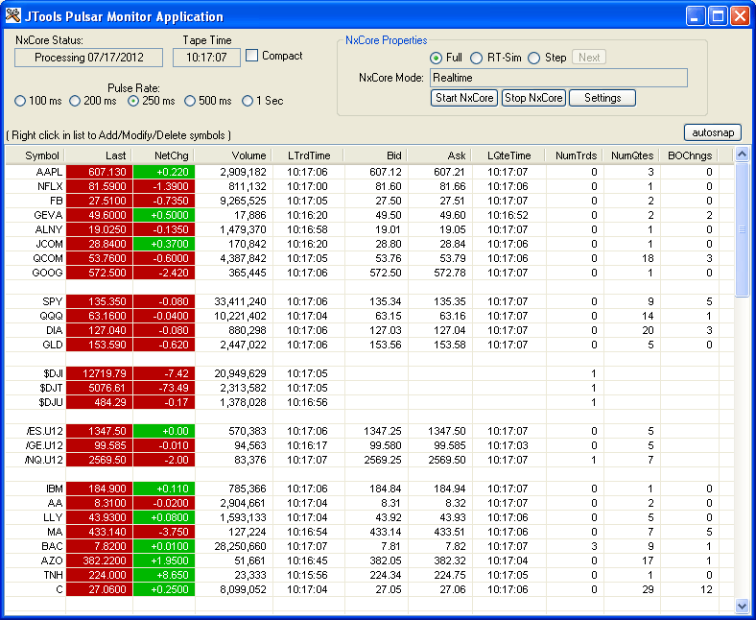Click the NetChg column header

[164, 155]
